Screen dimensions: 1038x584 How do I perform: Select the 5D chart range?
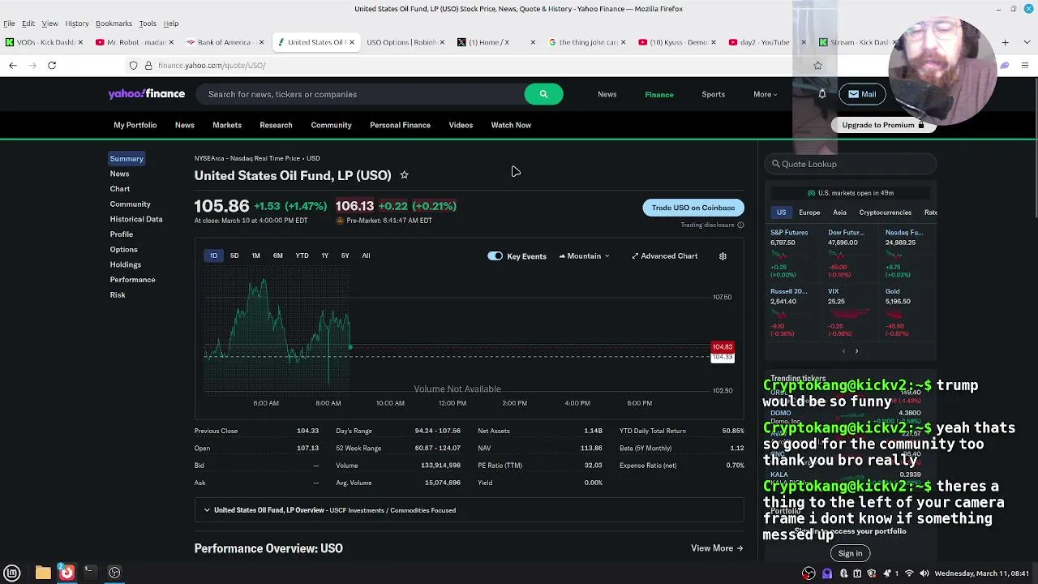click(234, 255)
